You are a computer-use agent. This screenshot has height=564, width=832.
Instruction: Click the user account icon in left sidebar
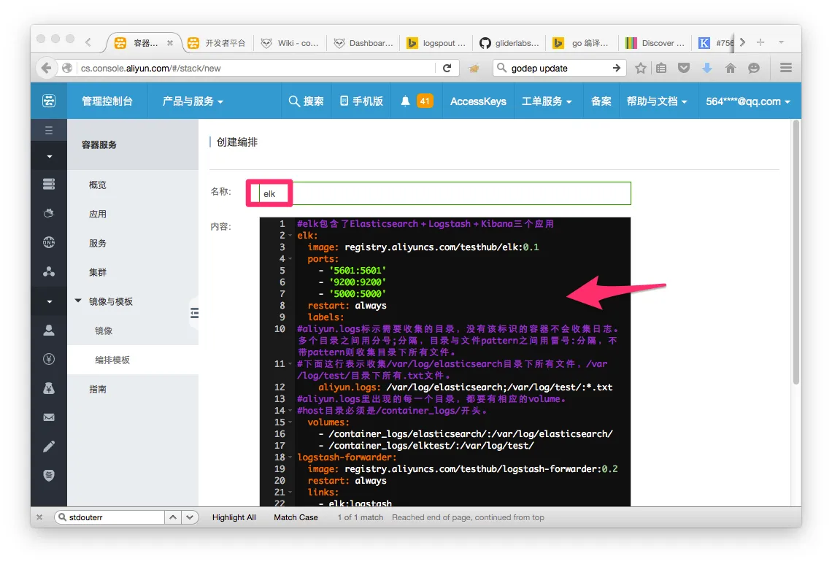(x=49, y=330)
